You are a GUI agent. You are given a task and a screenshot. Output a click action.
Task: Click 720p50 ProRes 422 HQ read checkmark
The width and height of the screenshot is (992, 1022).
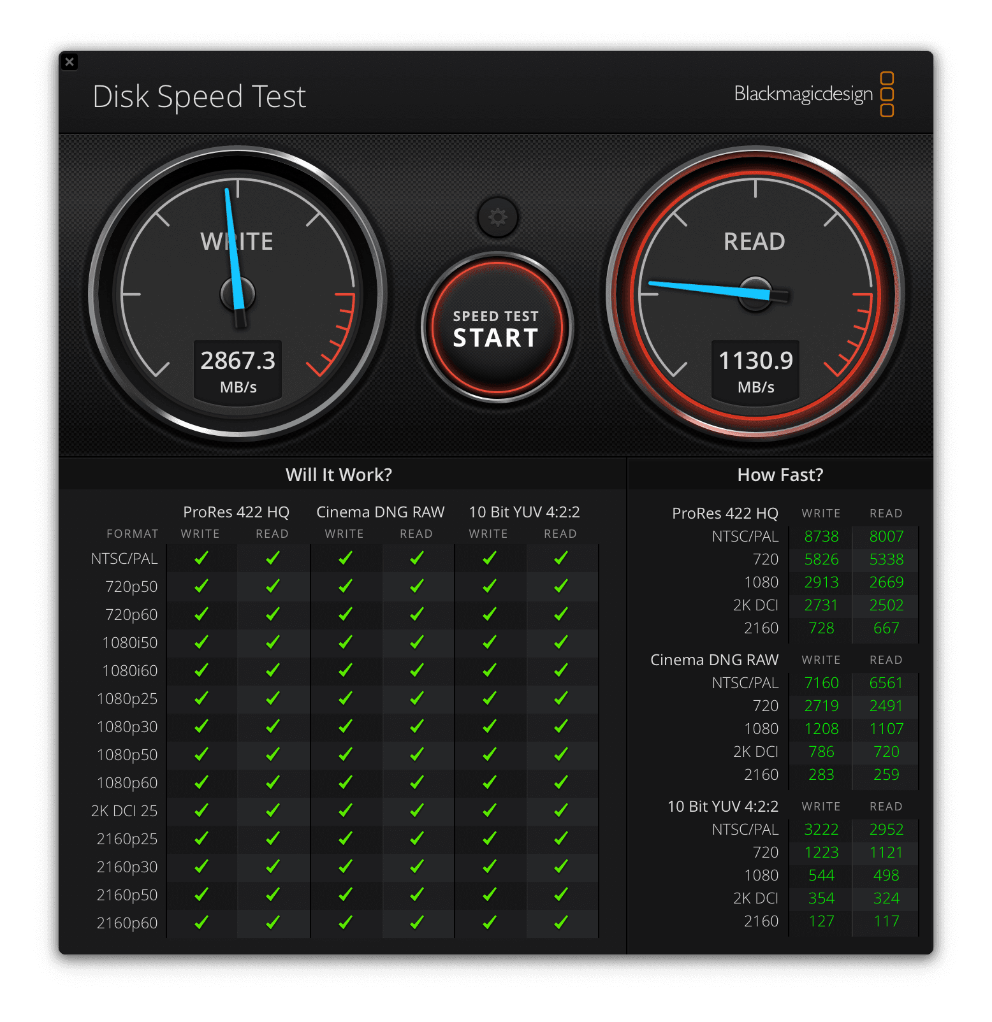272,586
